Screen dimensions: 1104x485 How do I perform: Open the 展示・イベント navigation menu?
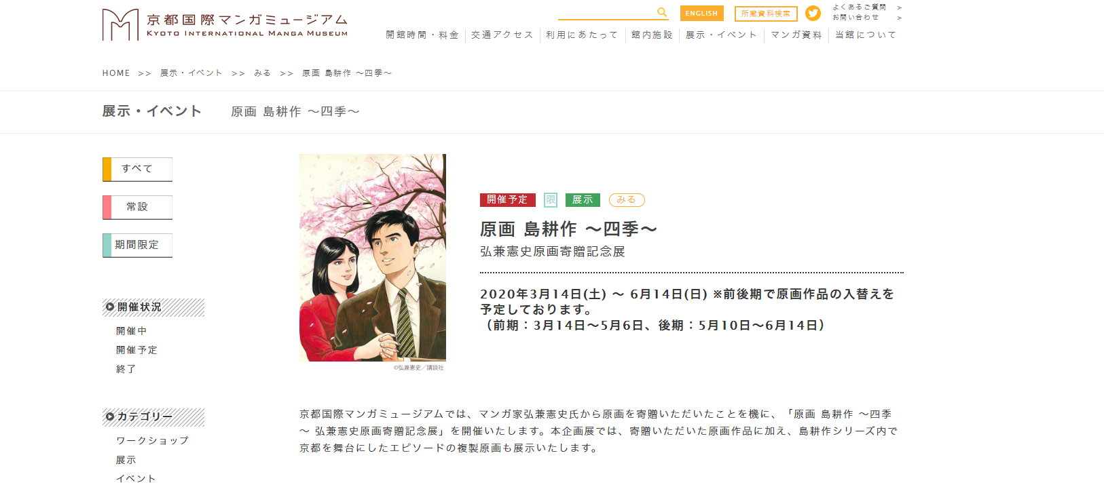pos(721,35)
